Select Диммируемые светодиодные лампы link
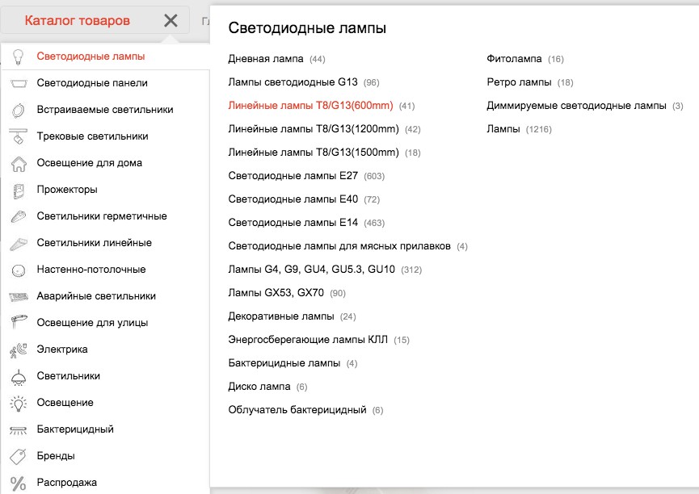Viewport: 699px width, 494px height. 576,106
